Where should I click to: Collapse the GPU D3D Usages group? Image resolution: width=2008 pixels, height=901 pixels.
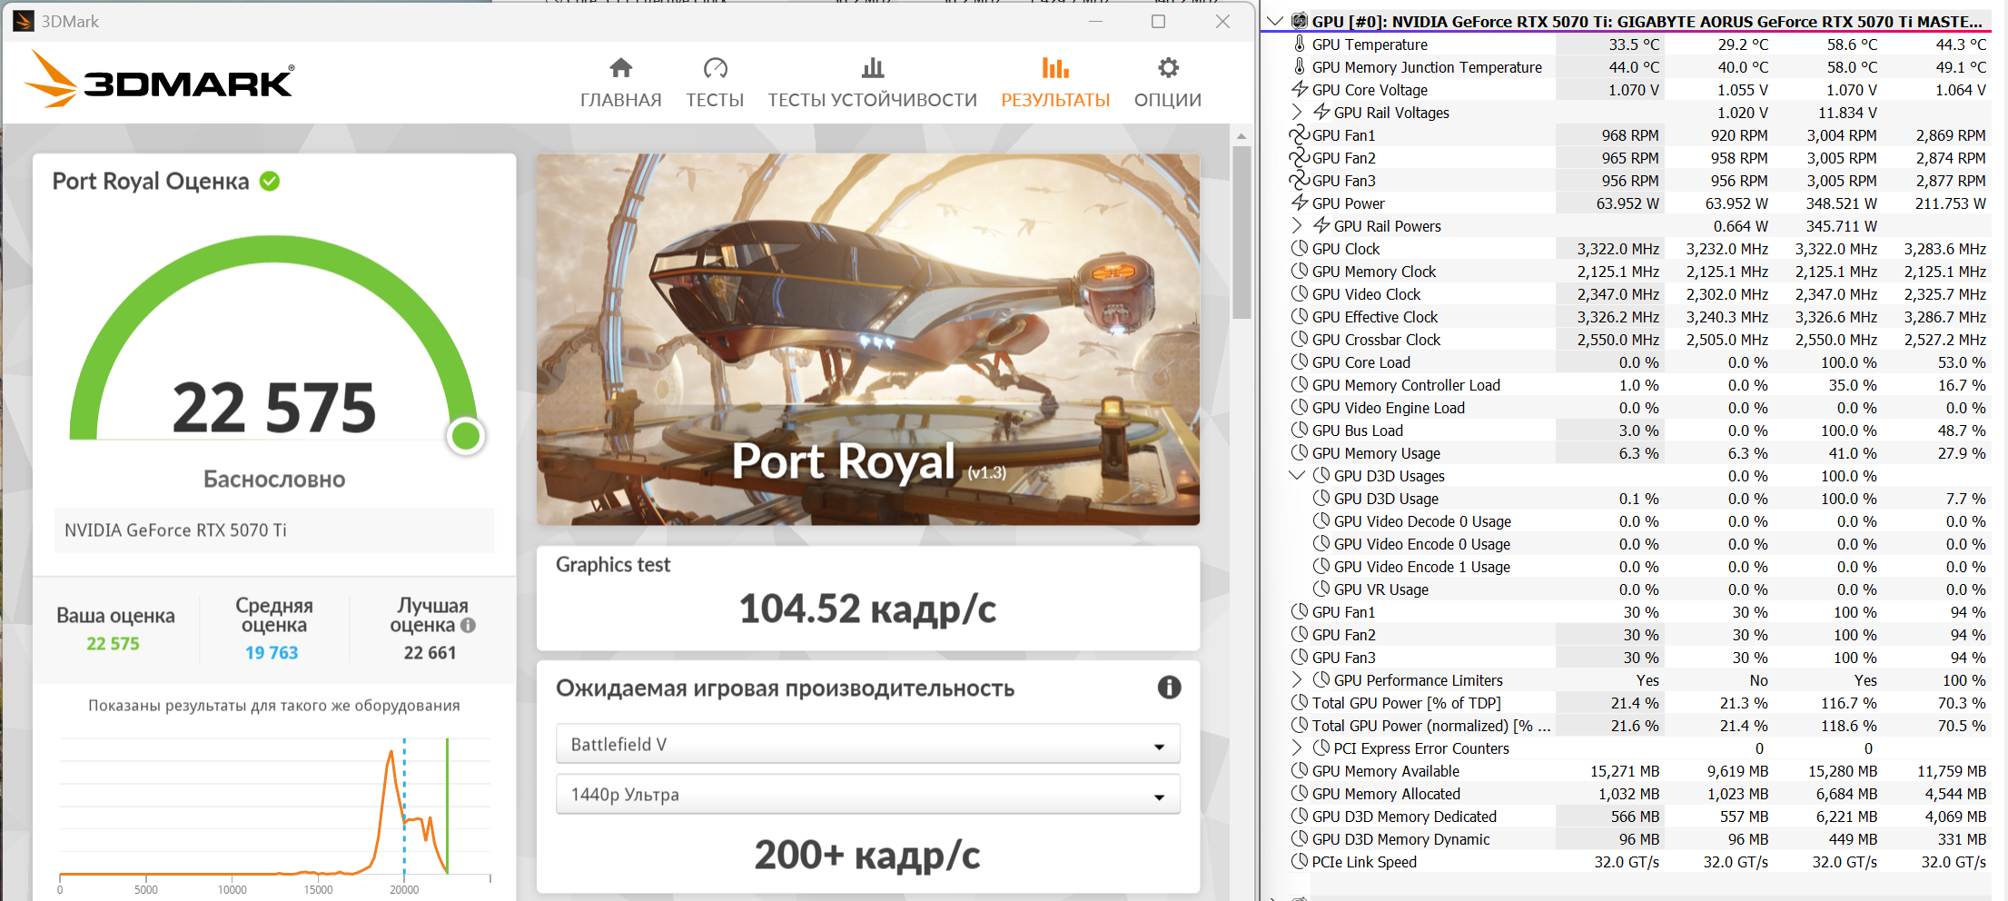1297,475
